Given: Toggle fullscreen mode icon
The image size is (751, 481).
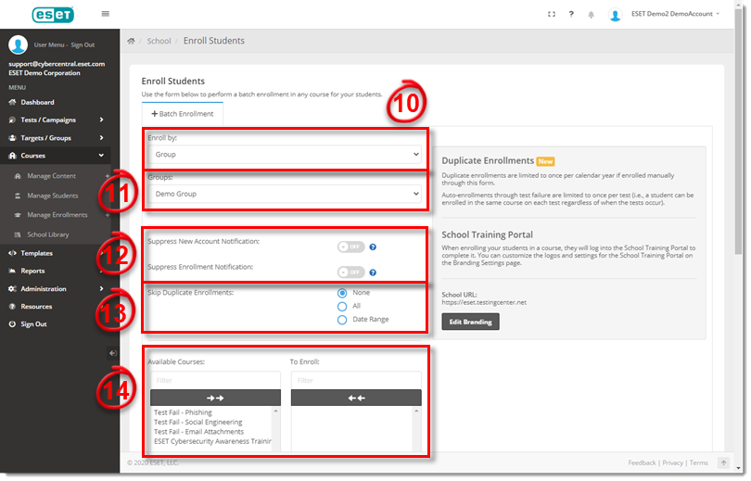Looking at the screenshot, I should [552, 14].
